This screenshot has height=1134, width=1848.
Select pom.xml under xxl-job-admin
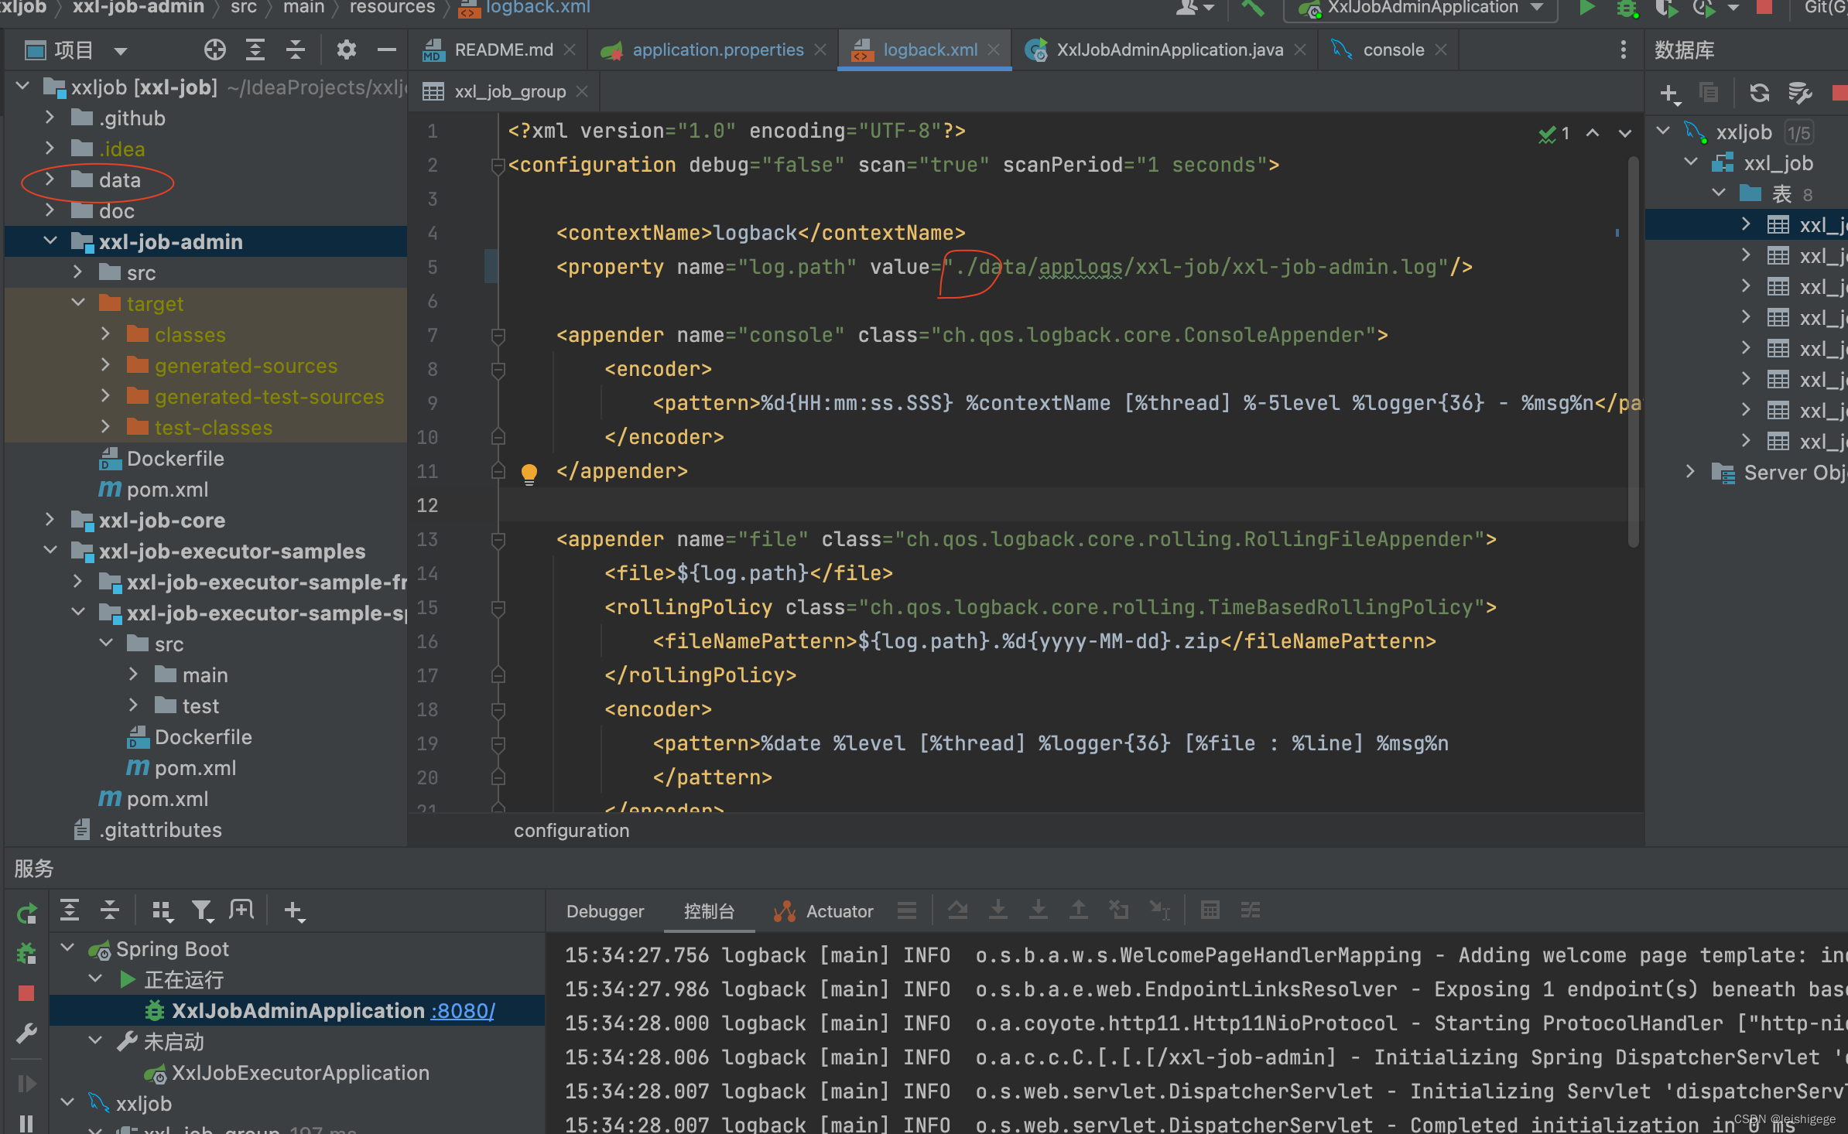(x=167, y=490)
